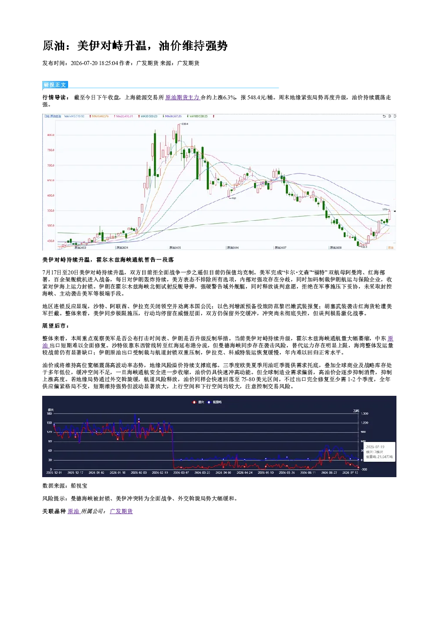Click the 展望后市 heading
The width and height of the screenshot is (436, 617).
55,326
